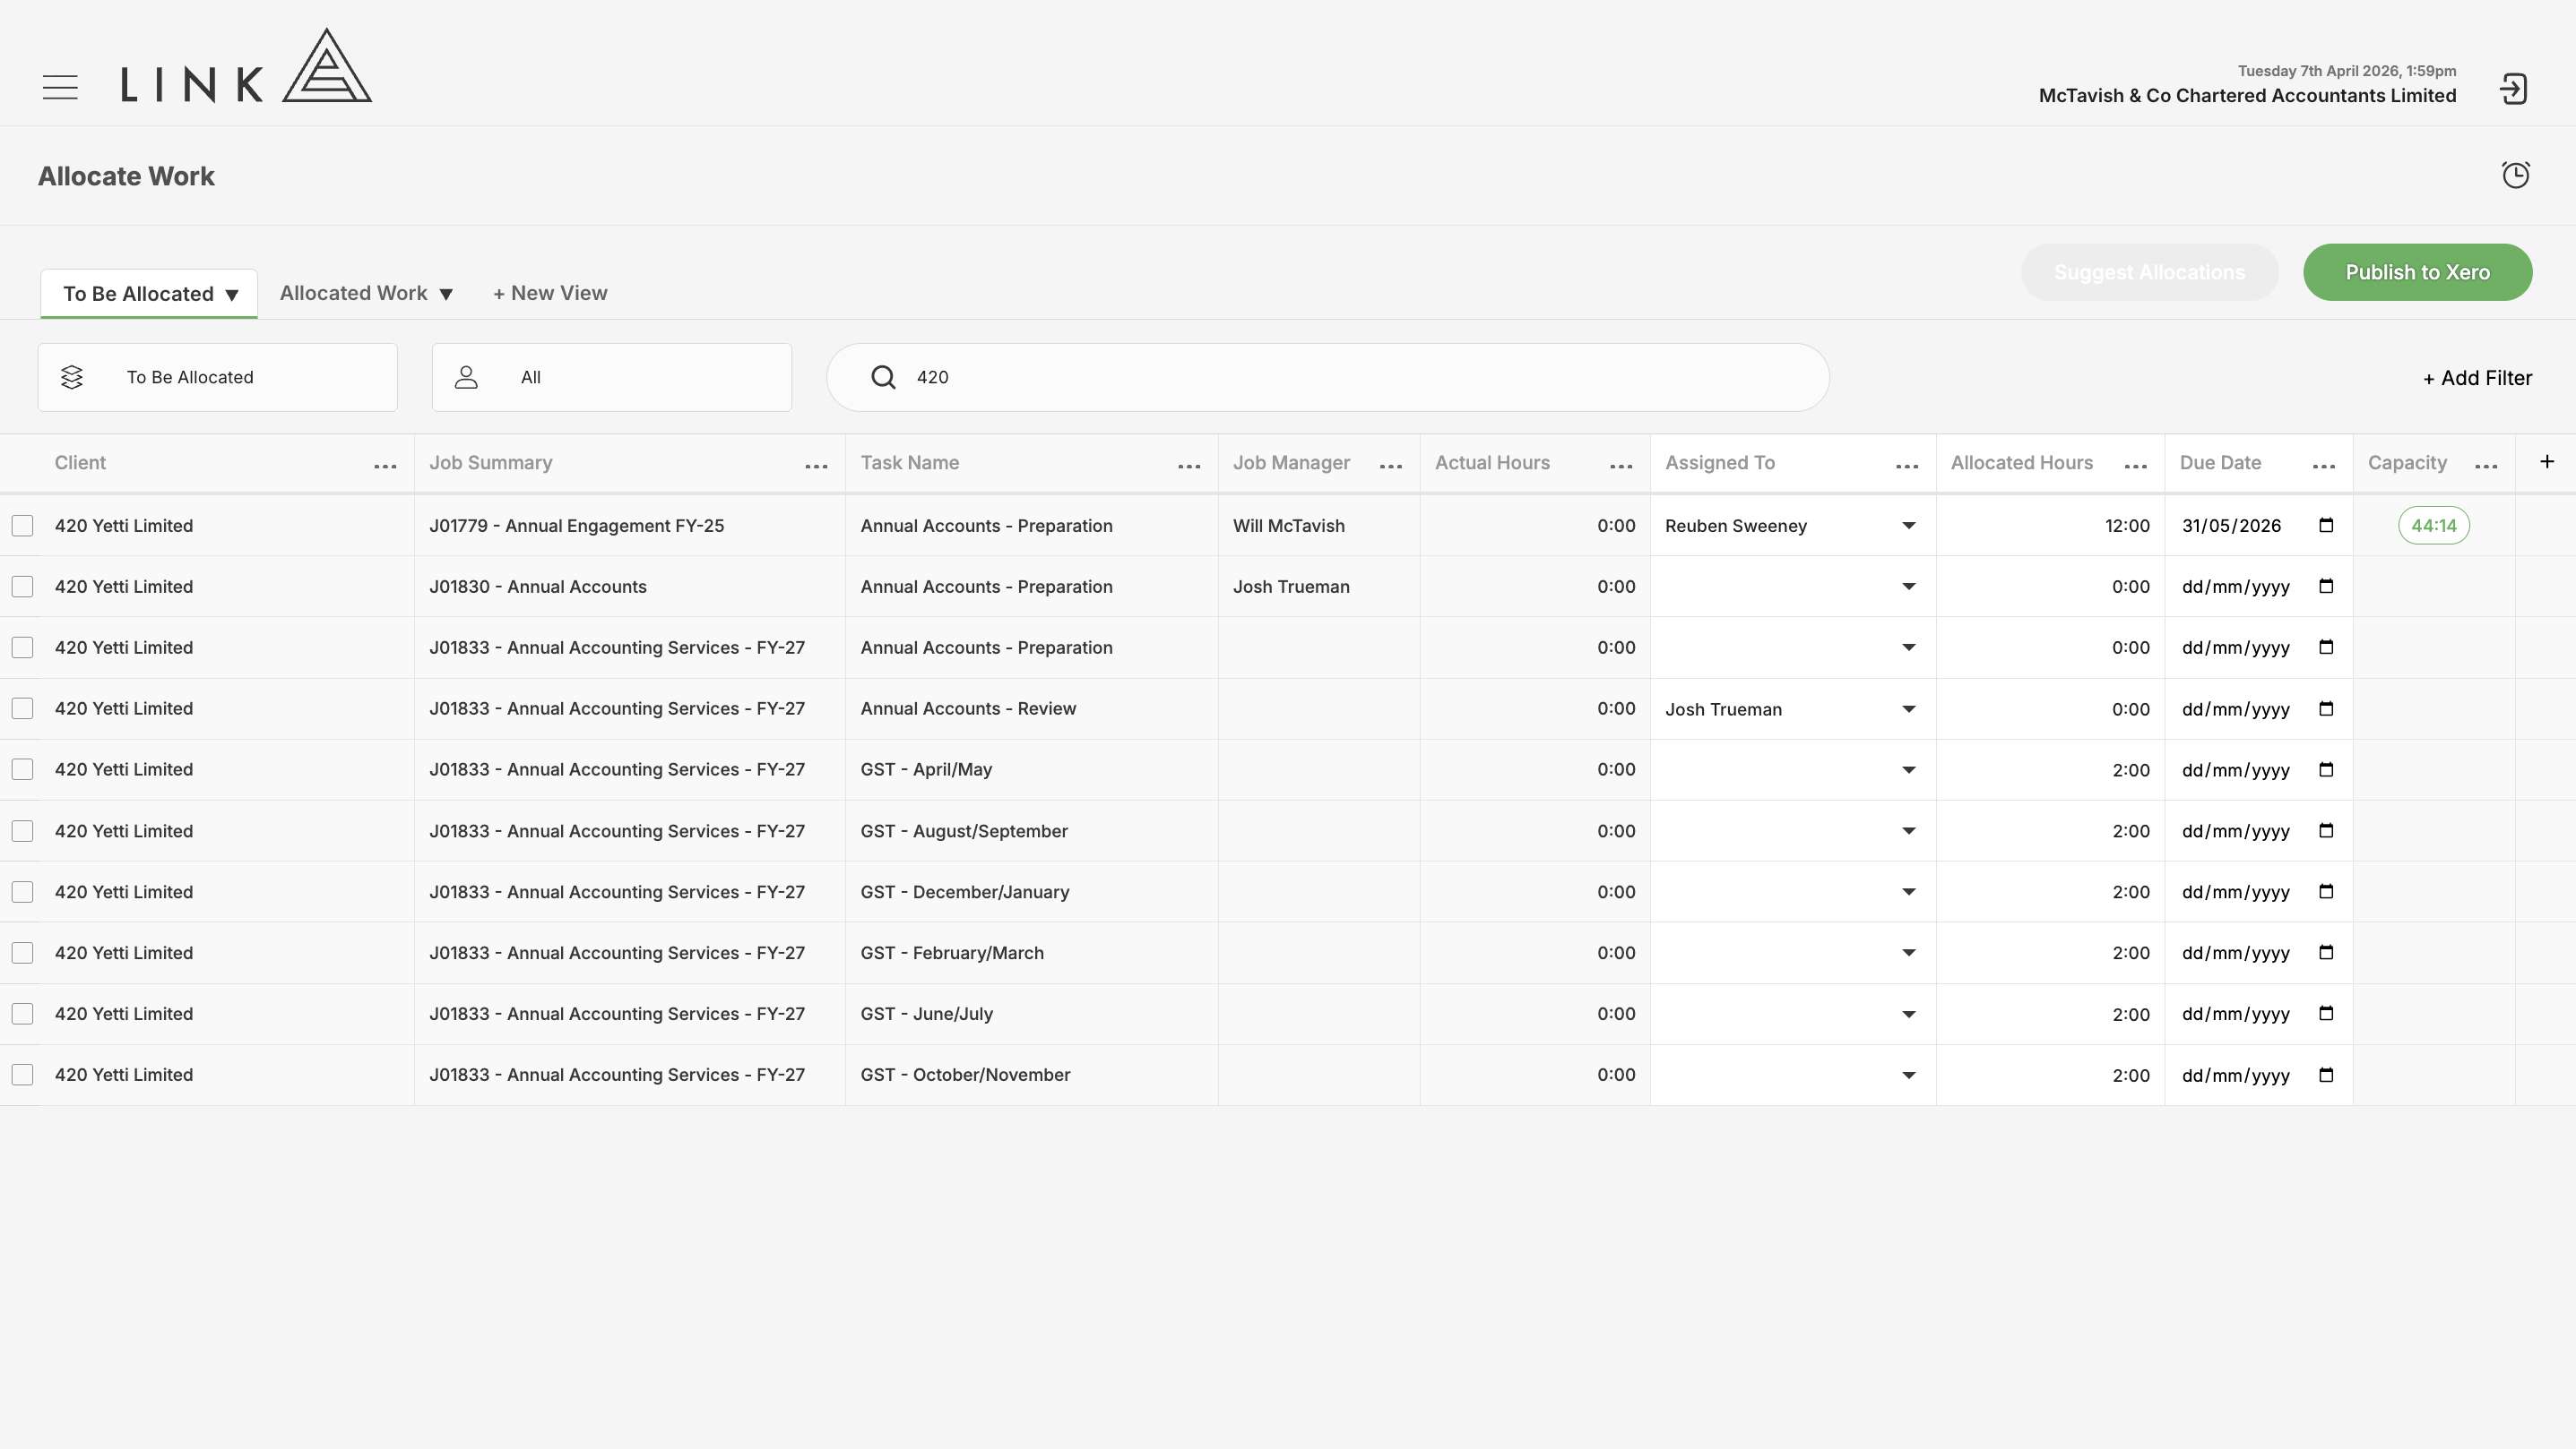The image size is (2576, 1449).
Task: Select the To Be Allocated tab
Action: 149,294
